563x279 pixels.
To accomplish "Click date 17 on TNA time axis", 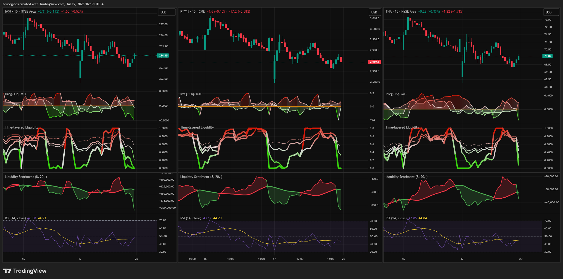I will [x=462, y=259].
